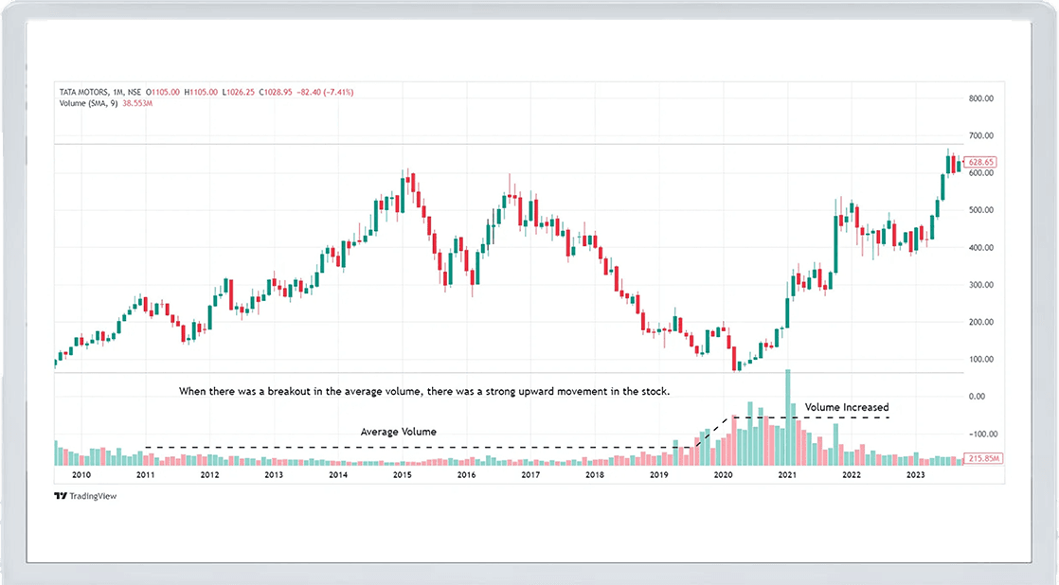Click the -100.00 price scale label
This screenshot has height=585, width=1059.
(x=979, y=434)
